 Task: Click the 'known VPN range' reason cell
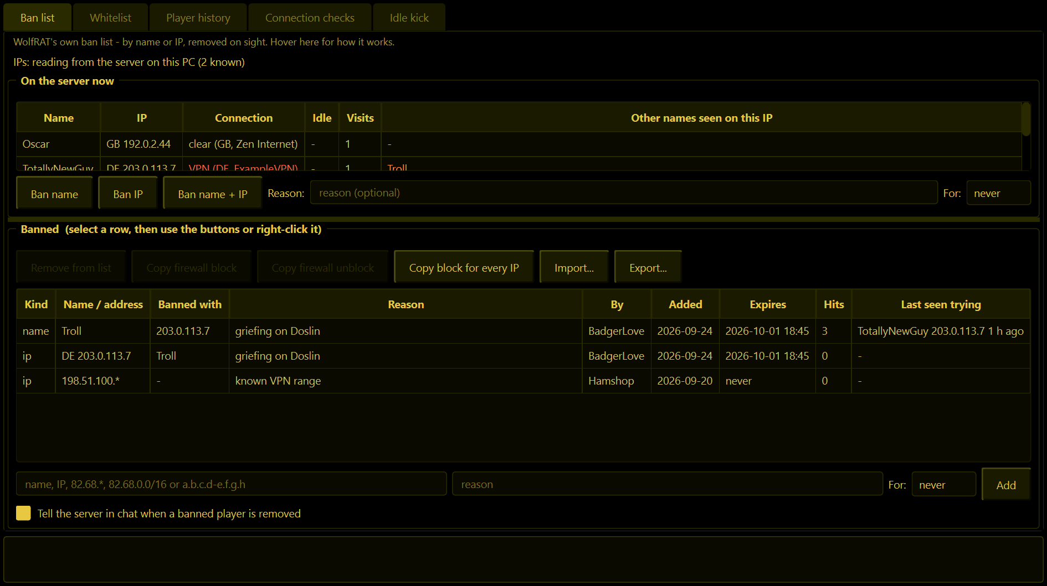406,381
